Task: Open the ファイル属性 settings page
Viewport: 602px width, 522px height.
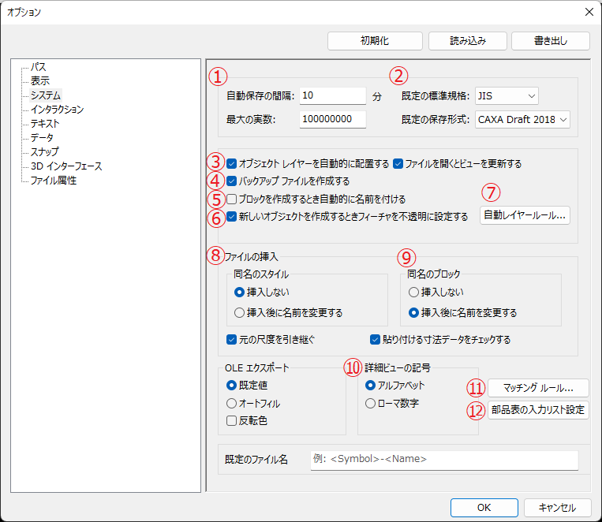Action: (x=54, y=181)
